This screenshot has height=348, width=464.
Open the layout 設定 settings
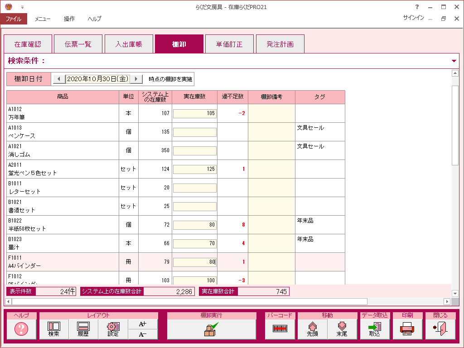[113, 329]
